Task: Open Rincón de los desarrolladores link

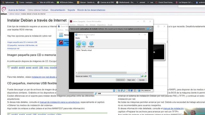Action: [91, 10]
